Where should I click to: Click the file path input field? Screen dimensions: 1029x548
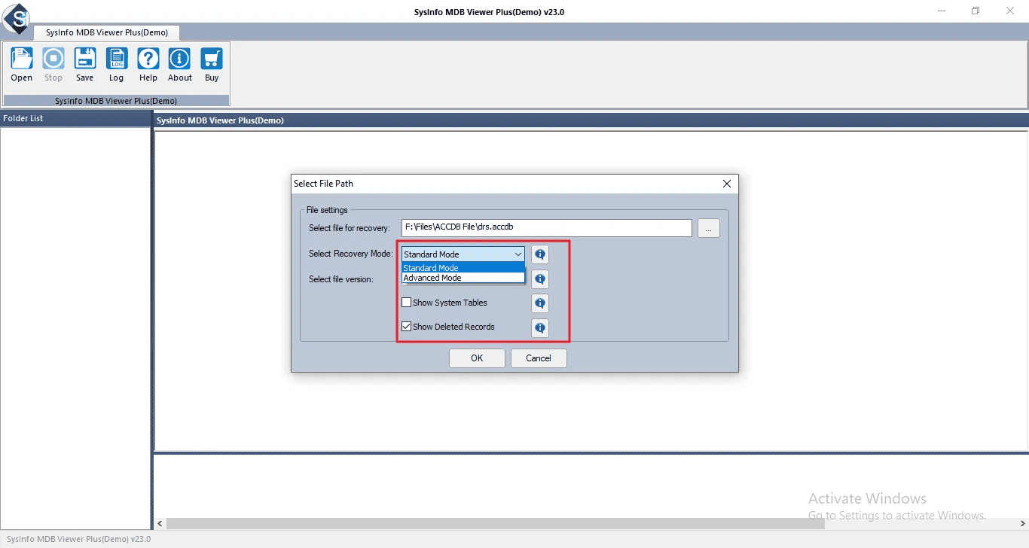[547, 227]
